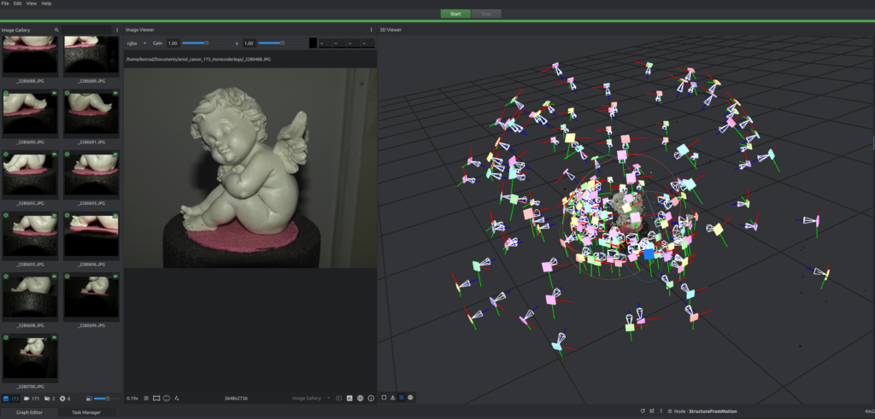Toggle the 2 non-reconstructed cameras filter
The image size is (875, 419).
click(x=50, y=399)
